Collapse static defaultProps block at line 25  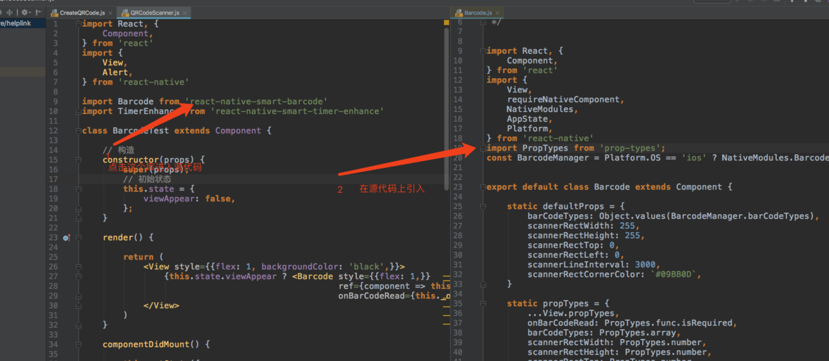click(483, 206)
